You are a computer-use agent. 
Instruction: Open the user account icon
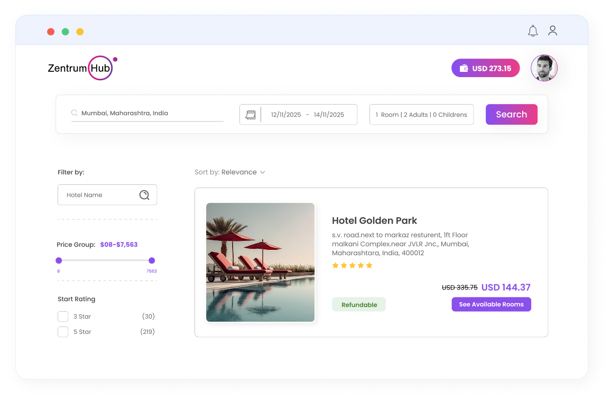[x=552, y=31]
